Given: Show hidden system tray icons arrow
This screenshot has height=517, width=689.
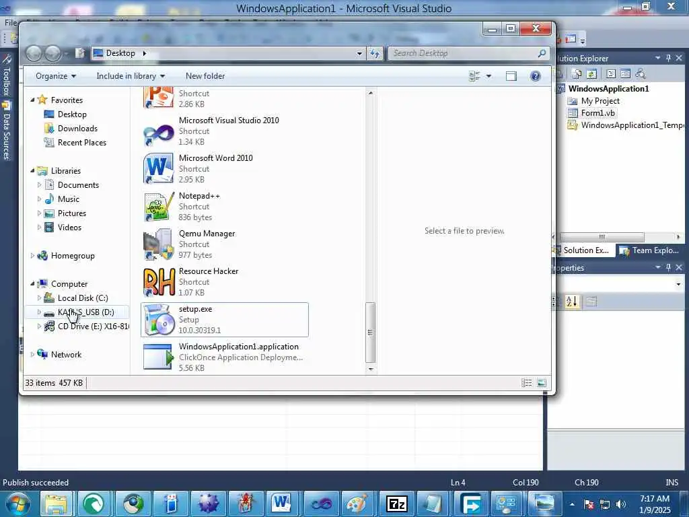Looking at the screenshot, I should click(572, 504).
